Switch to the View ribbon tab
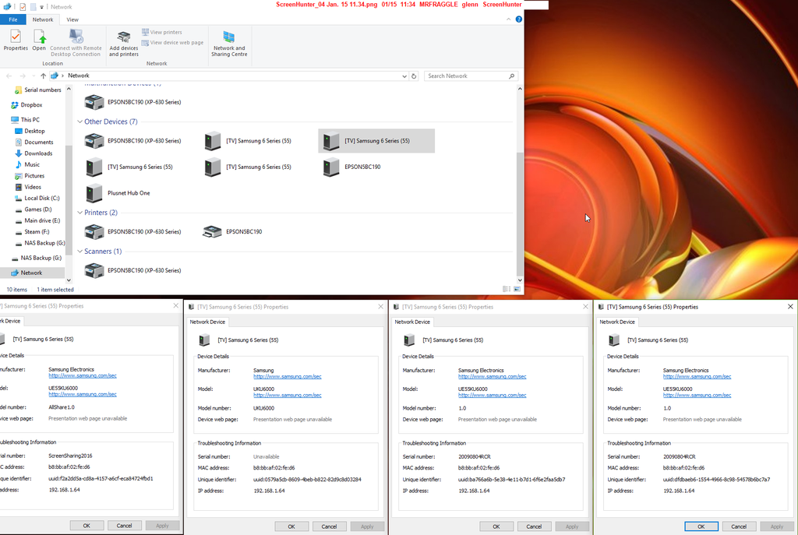 tap(72, 19)
